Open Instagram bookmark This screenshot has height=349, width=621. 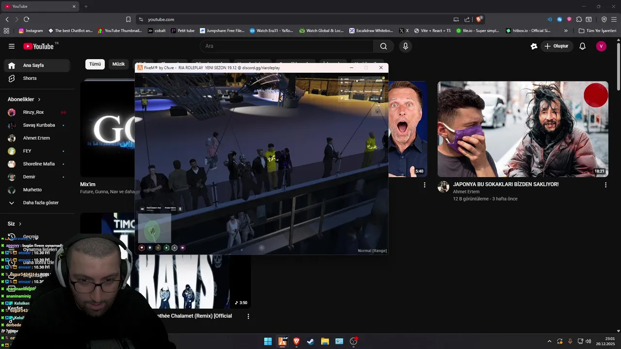[x=31, y=31]
